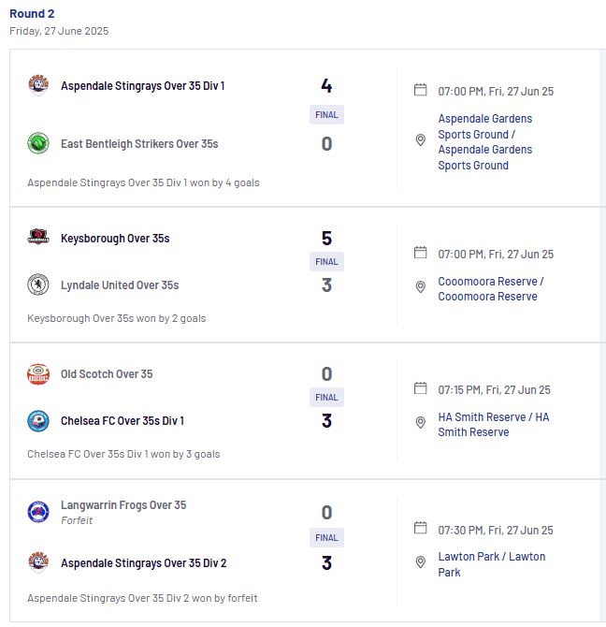Click Aspendale Stingrays Div 1 team logo
The width and height of the screenshot is (606, 627).
(38, 85)
